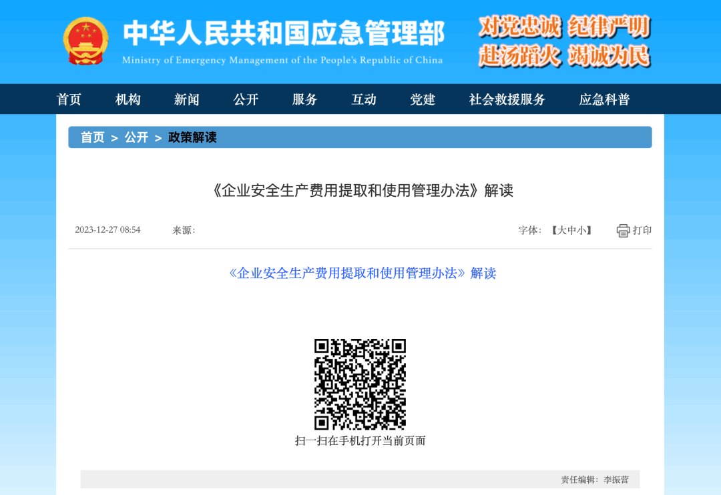Click the English Ministry of Emergency Management subtitle
721x495 pixels.
coord(282,60)
